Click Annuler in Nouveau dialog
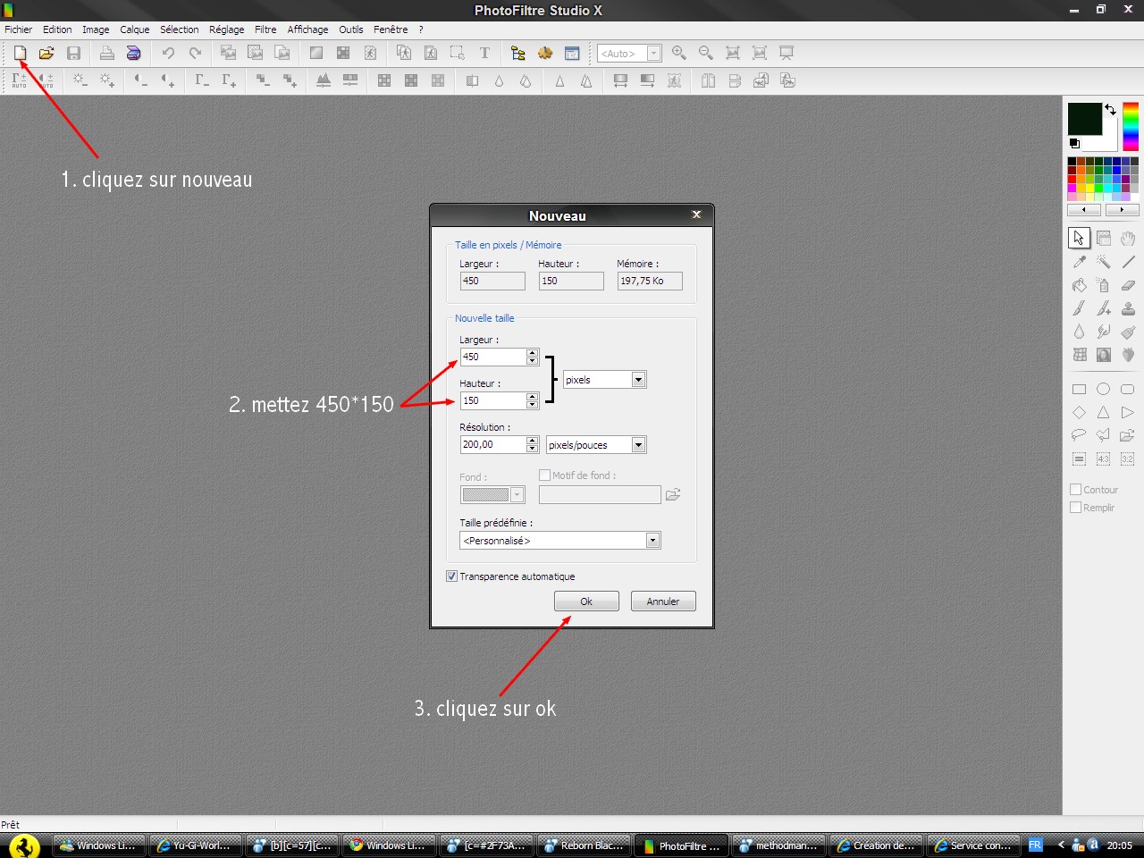 click(663, 601)
